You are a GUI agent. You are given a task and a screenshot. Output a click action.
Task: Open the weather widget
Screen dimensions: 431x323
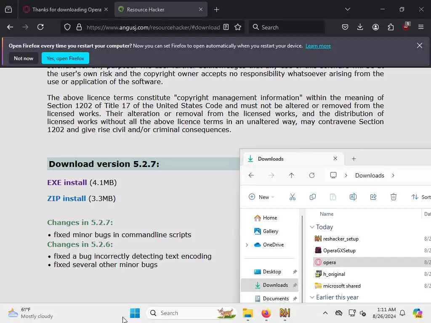pyautogui.click(x=30, y=313)
